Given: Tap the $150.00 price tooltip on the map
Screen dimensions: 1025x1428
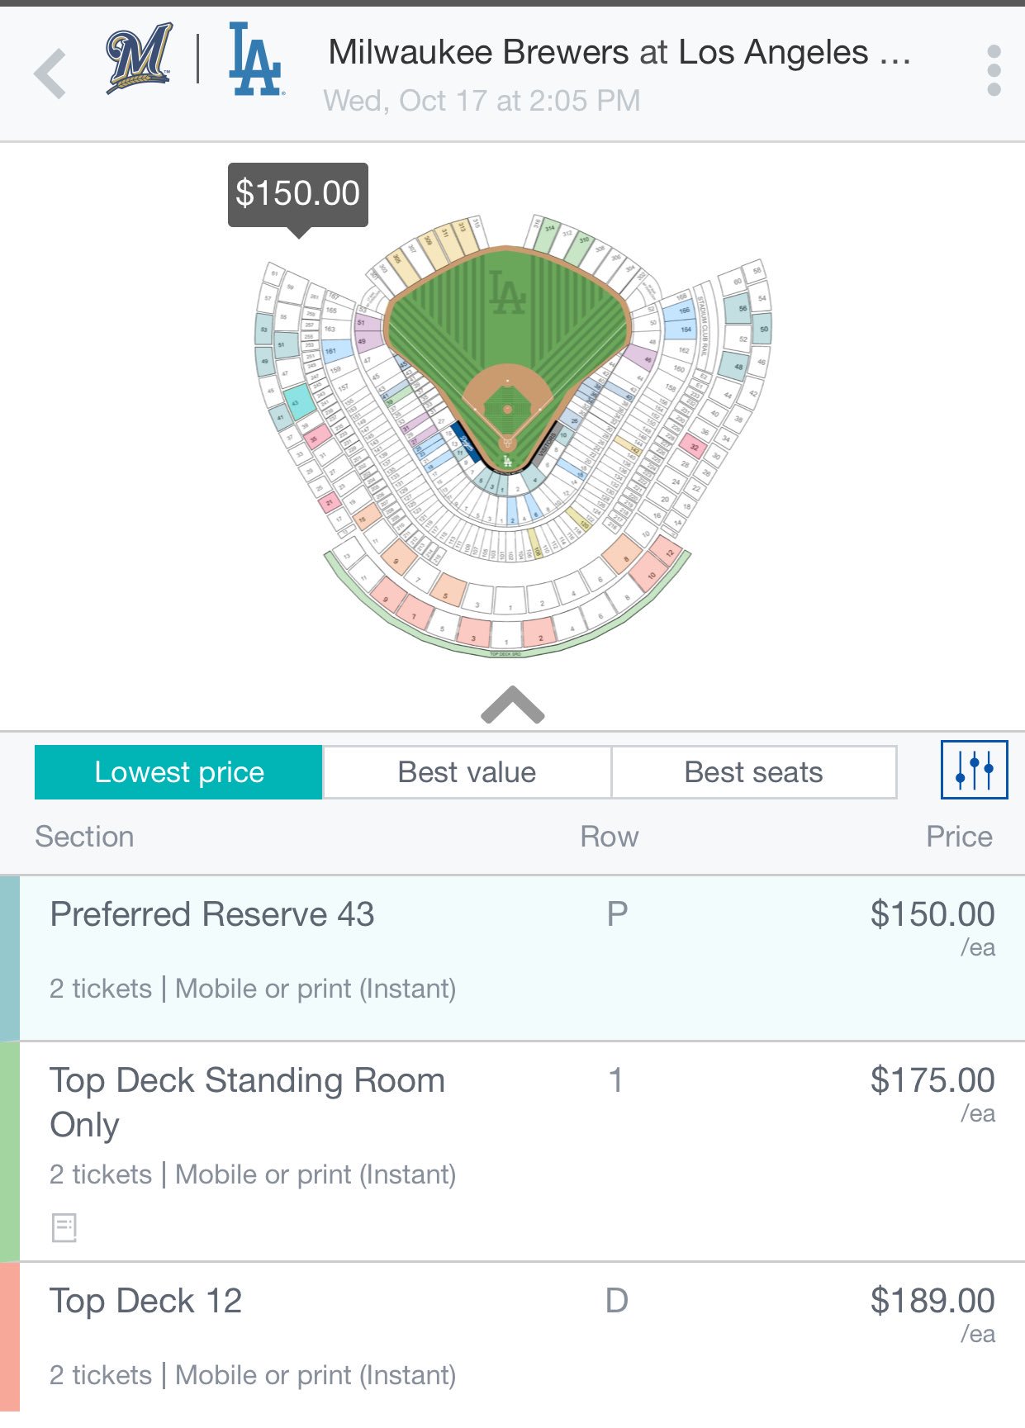Looking at the screenshot, I should (x=297, y=194).
